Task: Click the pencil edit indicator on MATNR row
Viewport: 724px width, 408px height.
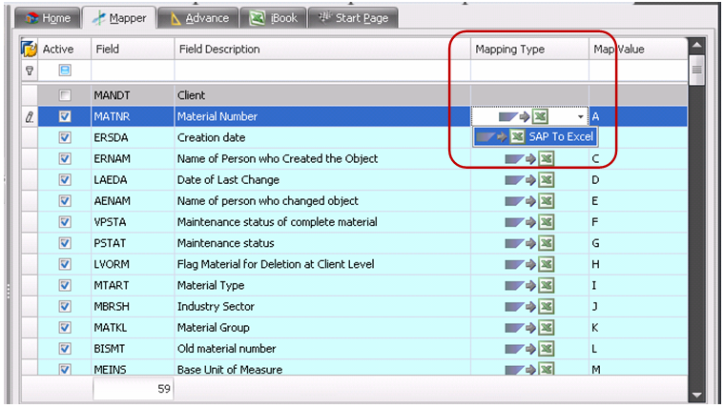Action: (29, 116)
